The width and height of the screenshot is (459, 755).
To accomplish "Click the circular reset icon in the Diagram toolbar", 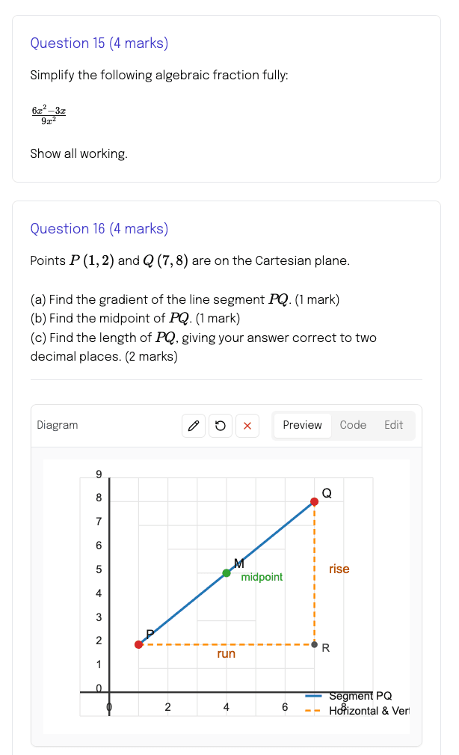I will coord(220,425).
